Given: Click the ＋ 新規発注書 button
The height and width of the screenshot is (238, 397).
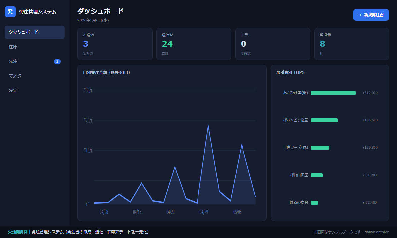Looking at the screenshot, I should coord(371,15).
